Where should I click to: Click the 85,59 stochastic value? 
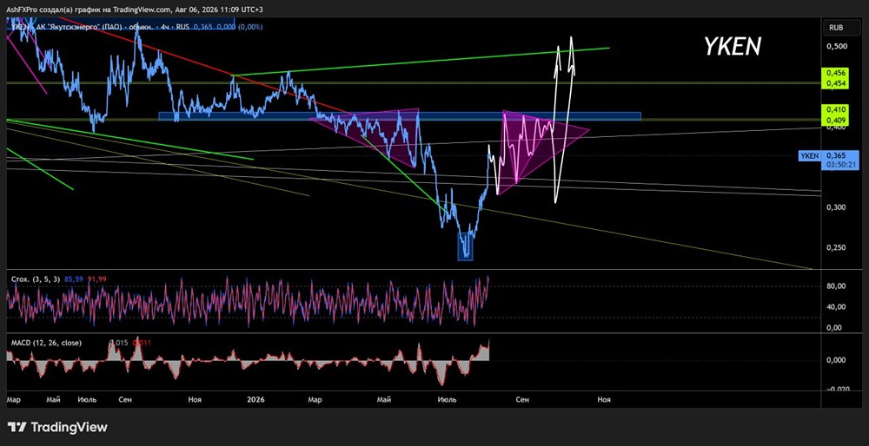[x=74, y=279]
